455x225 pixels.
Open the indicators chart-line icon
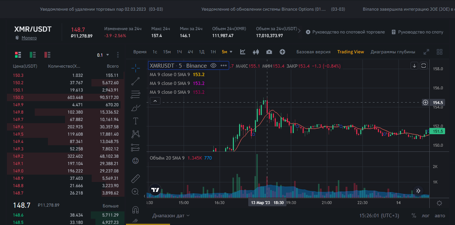tap(243, 52)
